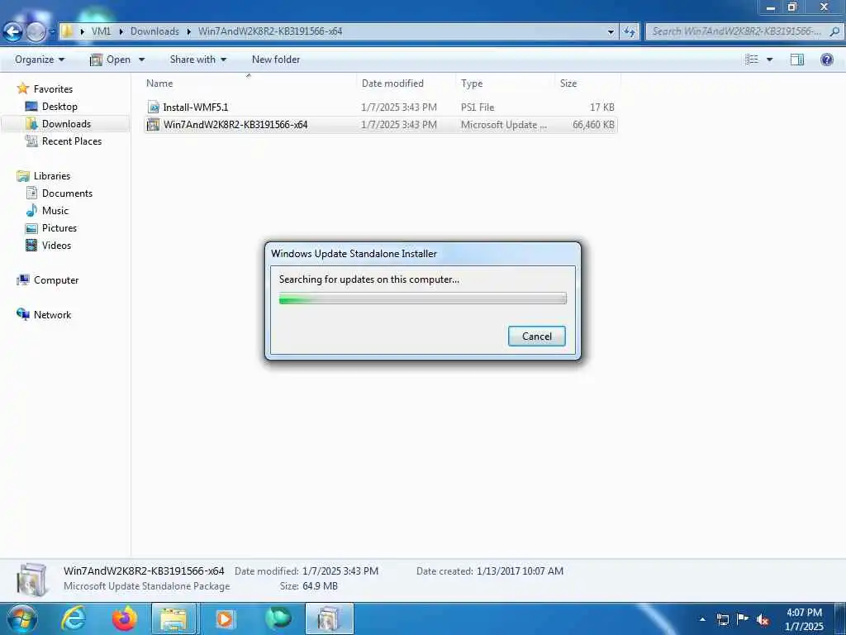Click the Back navigation arrow button

point(13,32)
